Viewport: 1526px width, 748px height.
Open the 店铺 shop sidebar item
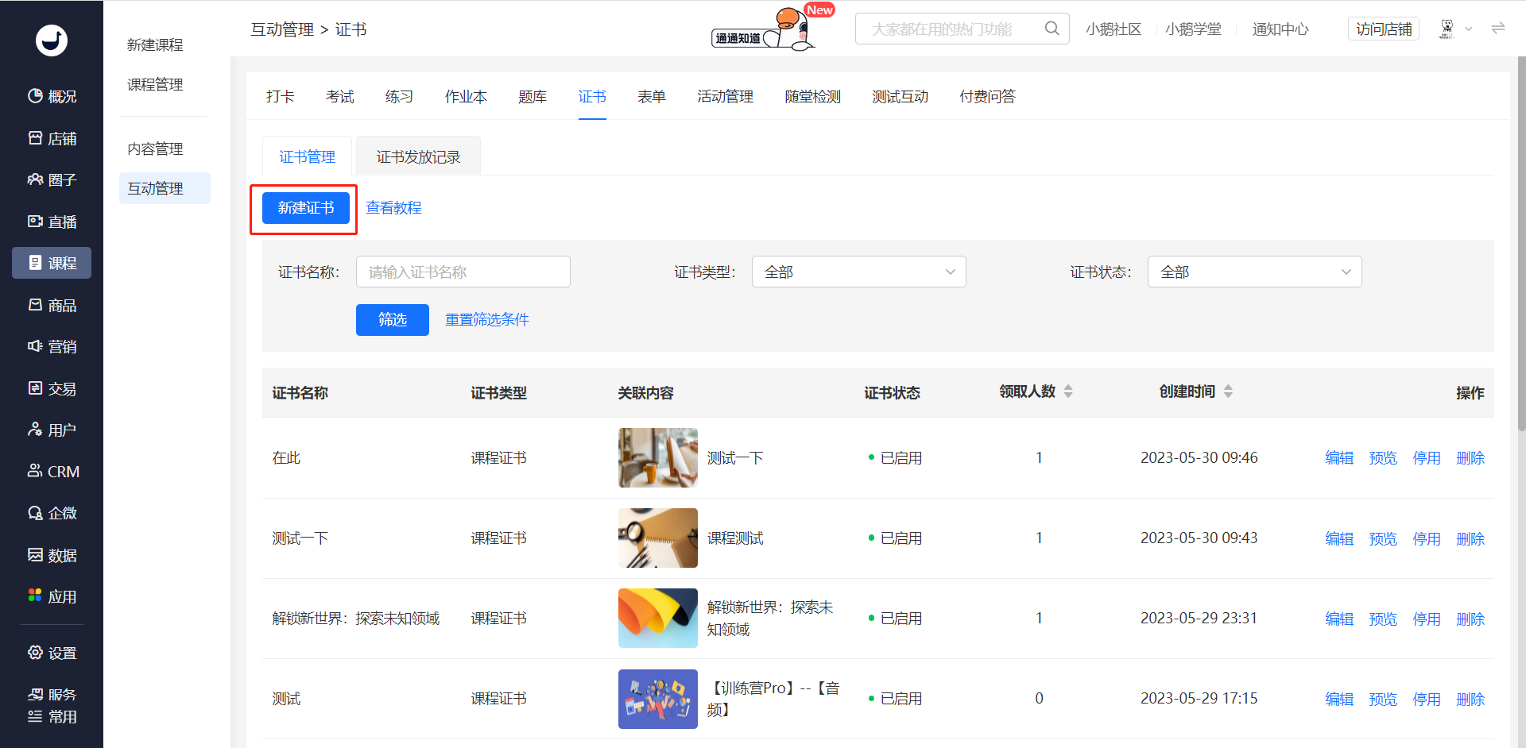click(x=52, y=138)
